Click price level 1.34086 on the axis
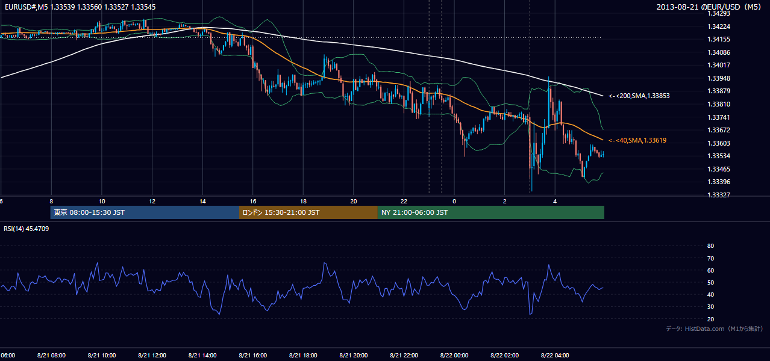Image resolution: width=770 pixels, height=361 pixels. pos(719,52)
